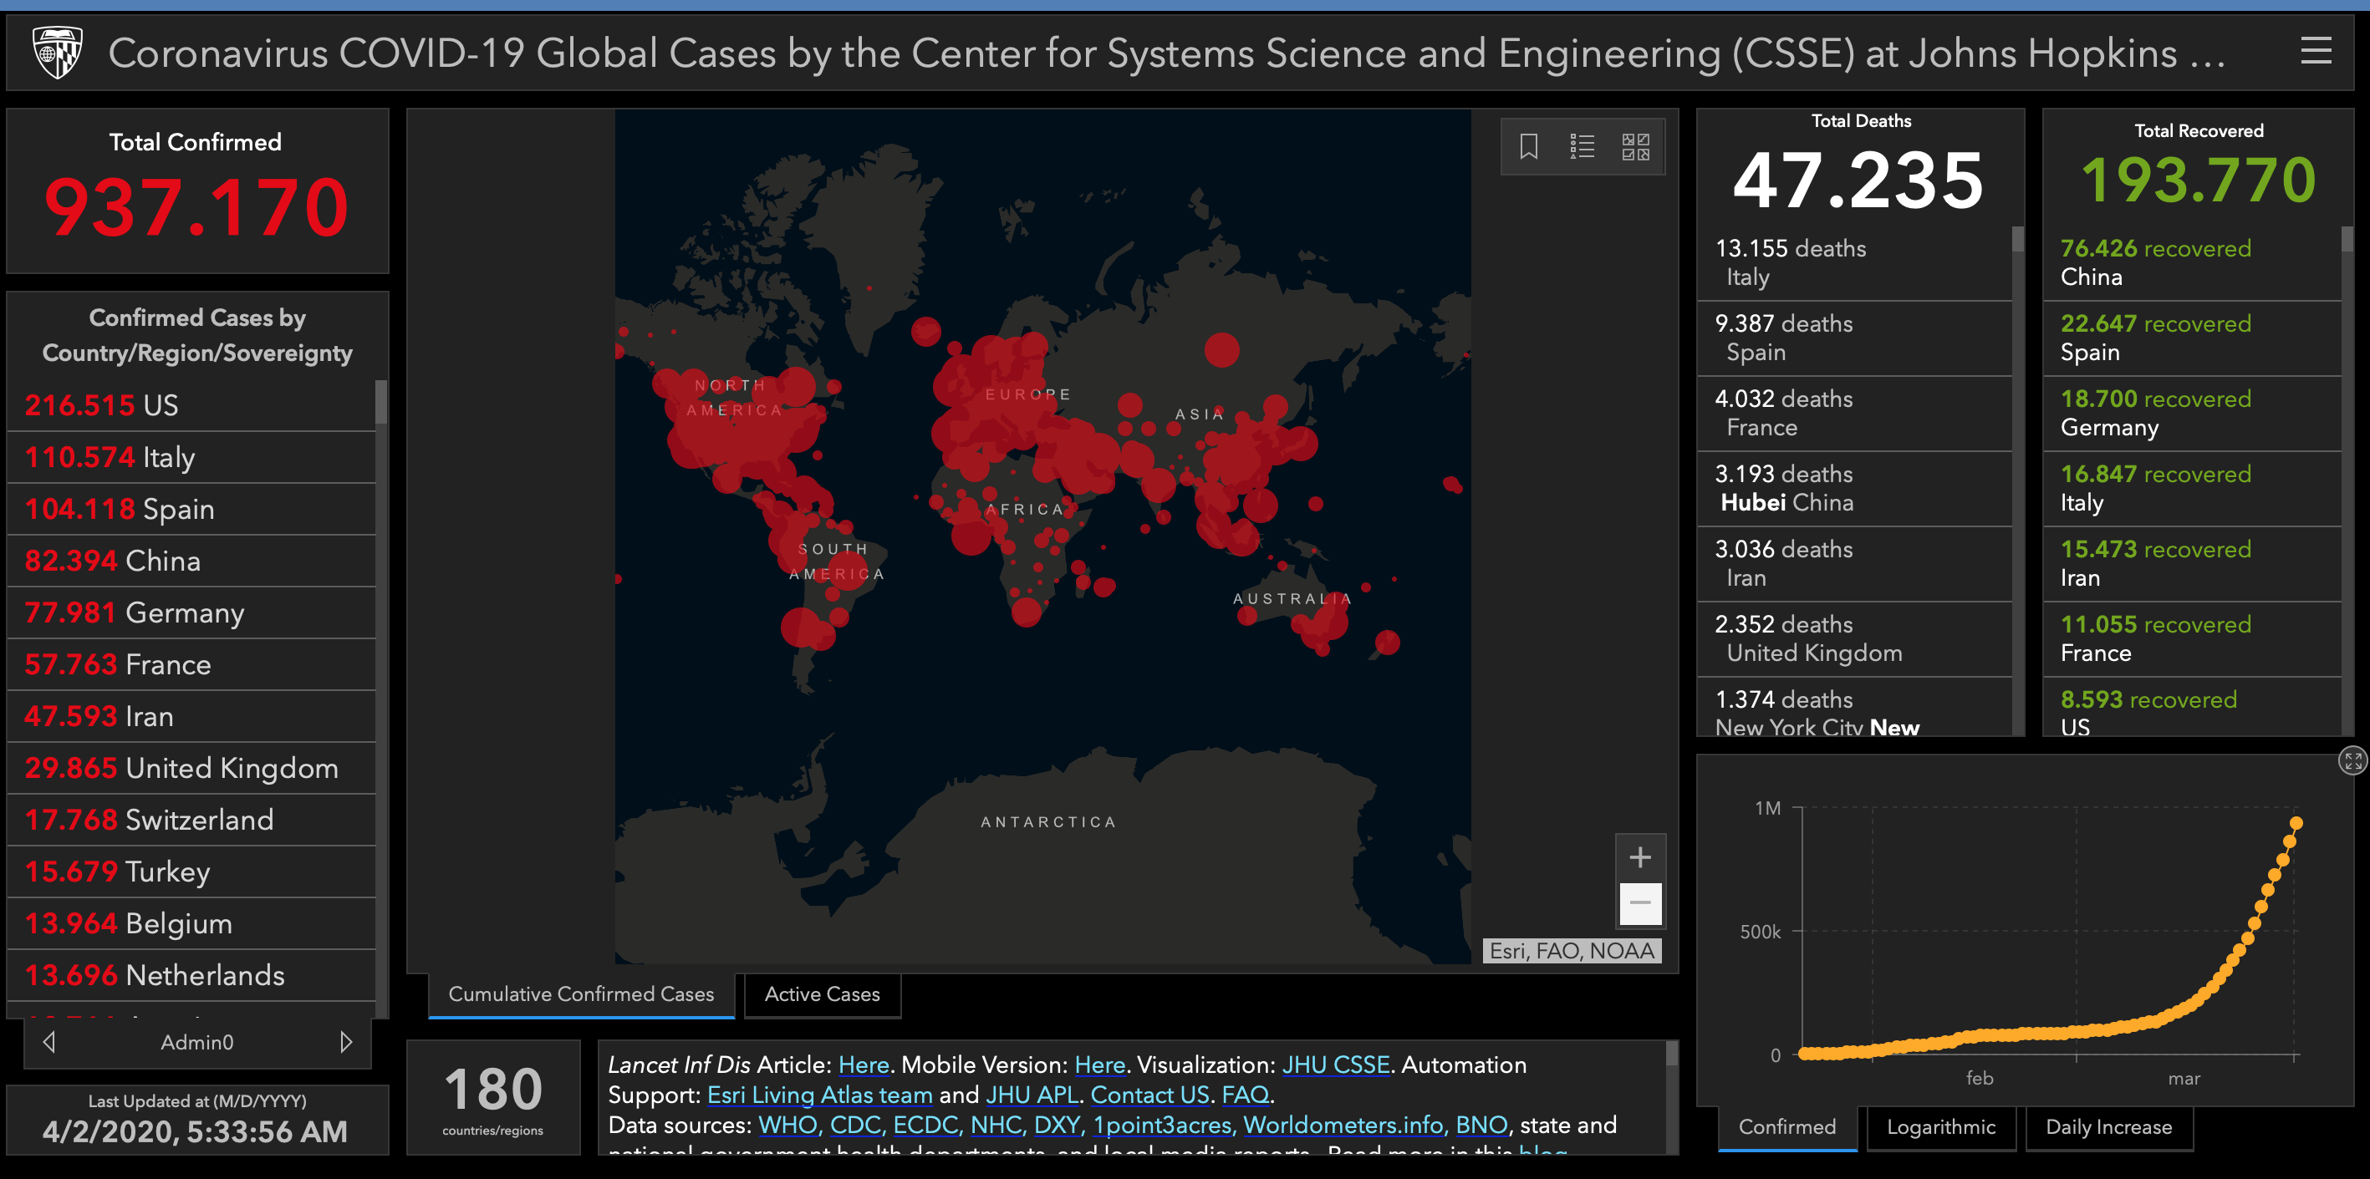The width and height of the screenshot is (2370, 1179).
Task: Select Hubei China deaths row
Action: 1854,488
